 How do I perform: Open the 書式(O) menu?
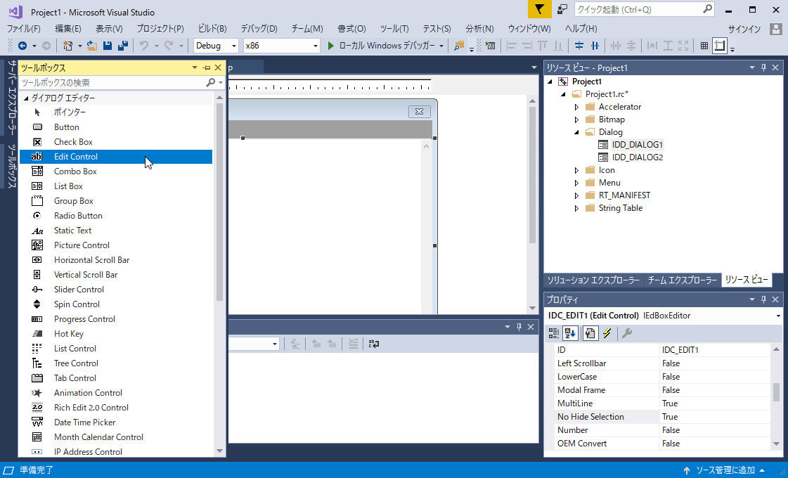point(351,29)
